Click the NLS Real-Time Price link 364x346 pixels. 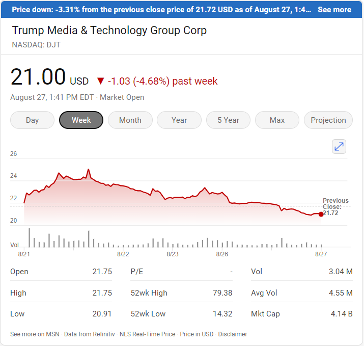tap(147, 334)
